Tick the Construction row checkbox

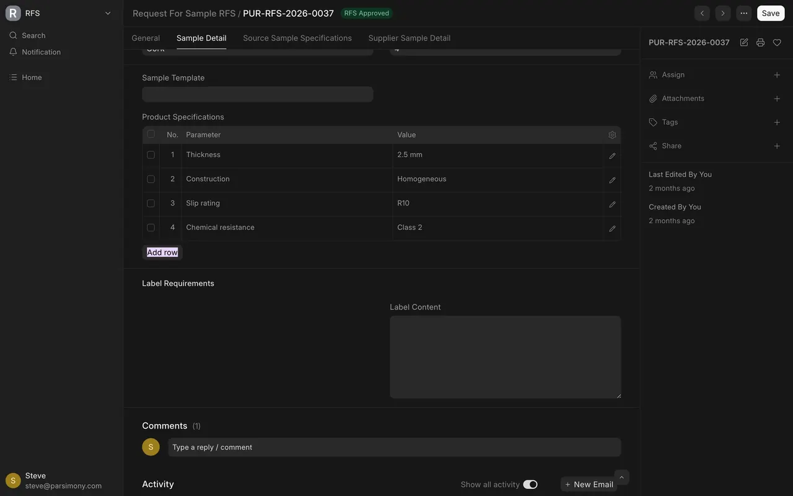(x=151, y=179)
